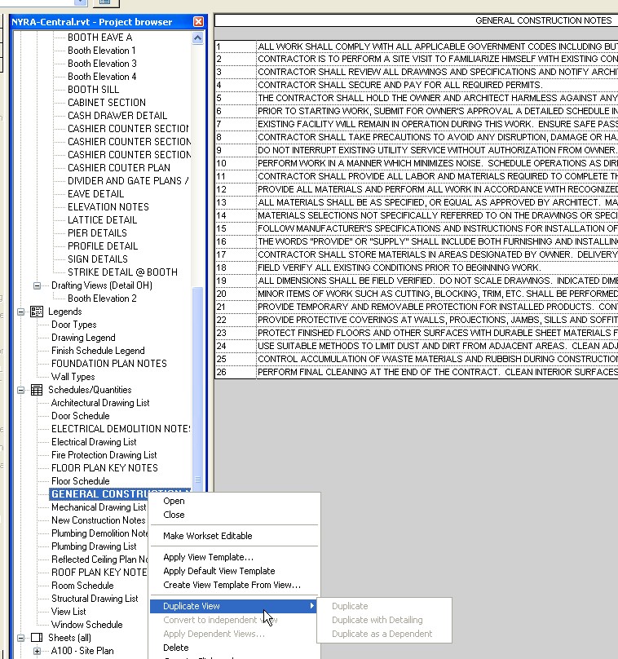Screen dimensions: 618x659
Task: Select Architectural Drawing List schedule
Action: click(100, 403)
